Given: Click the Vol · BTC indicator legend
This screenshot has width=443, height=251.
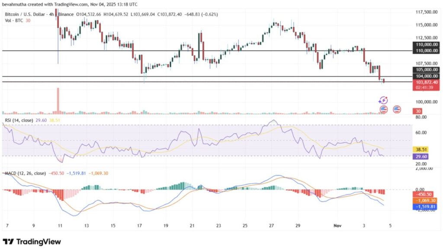Looking at the screenshot, I should click(x=13, y=20).
